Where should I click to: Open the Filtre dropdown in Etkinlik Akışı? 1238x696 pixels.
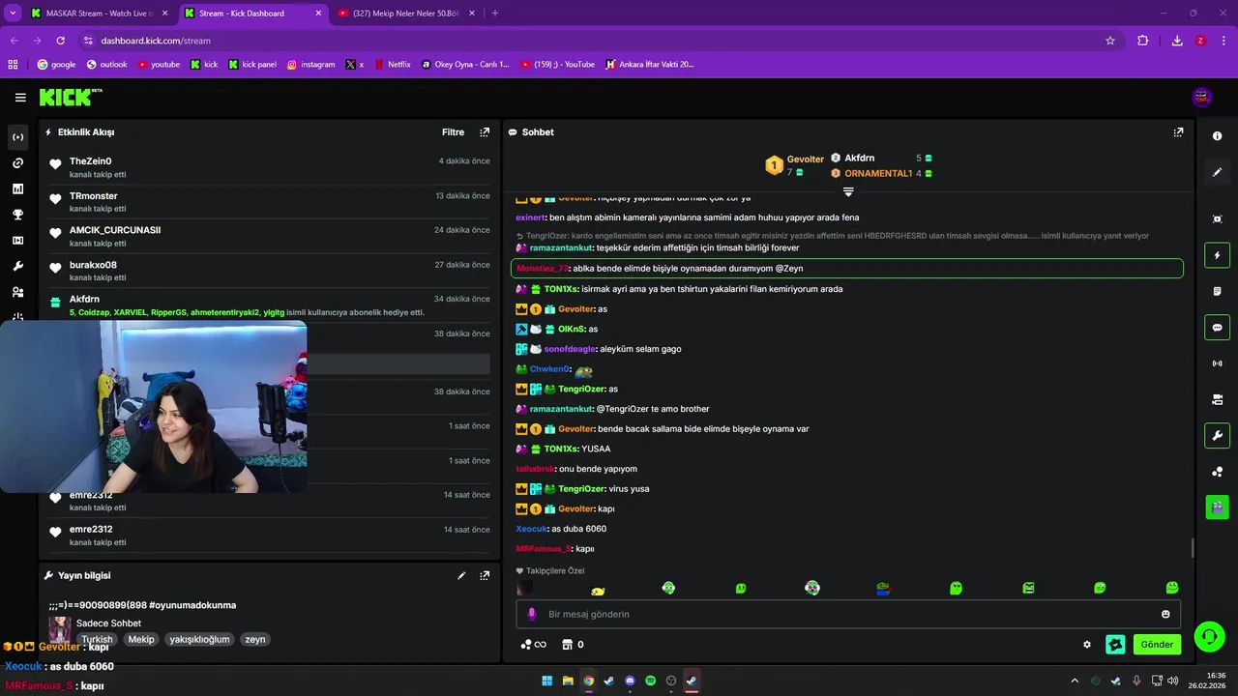tap(453, 132)
